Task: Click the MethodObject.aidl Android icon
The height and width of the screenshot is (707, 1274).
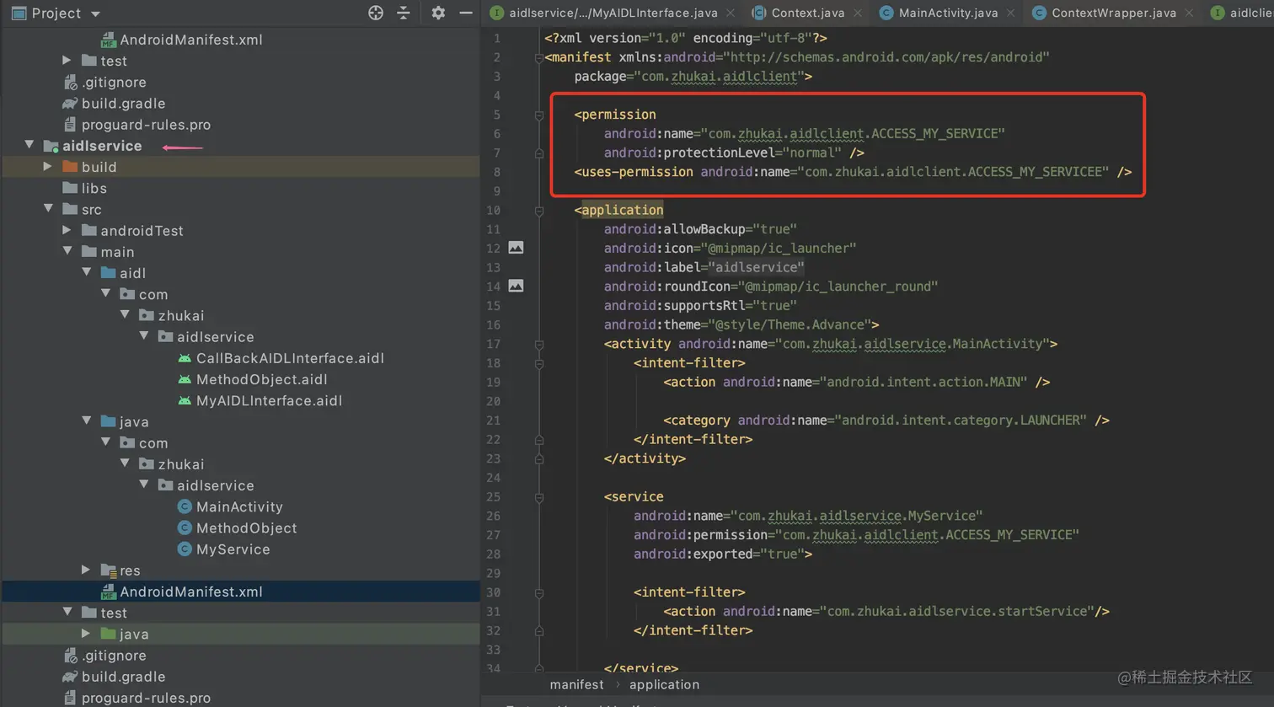Action: point(185,379)
